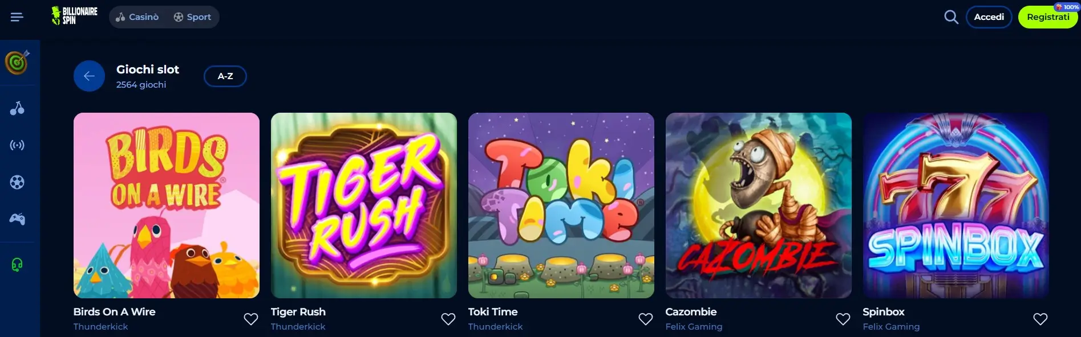1081x337 pixels.
Task: Toggle favorite heart for Tiger Rush
Action: point(448,319)
